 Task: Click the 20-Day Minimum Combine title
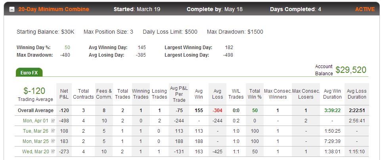coord(54,10)
